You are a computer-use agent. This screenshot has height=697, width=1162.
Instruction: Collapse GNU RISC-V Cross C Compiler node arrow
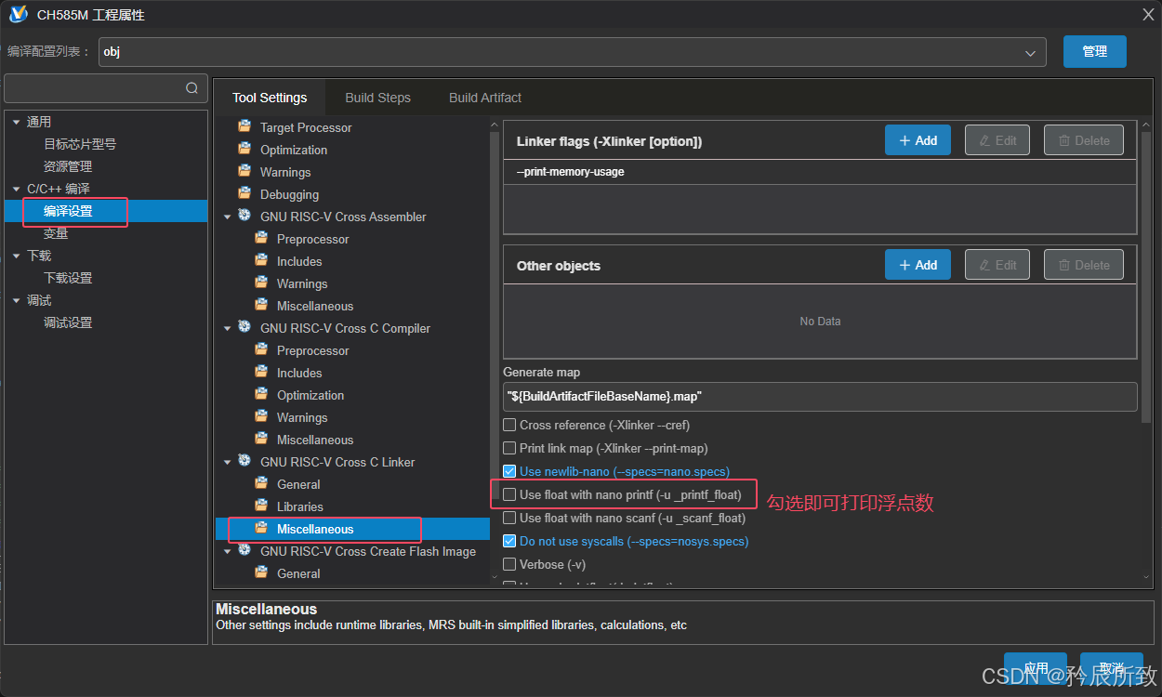(228, 328)
